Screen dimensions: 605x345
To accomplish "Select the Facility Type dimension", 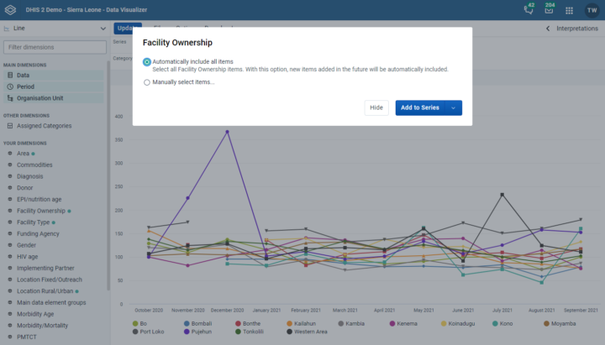I will click(33, 222).
